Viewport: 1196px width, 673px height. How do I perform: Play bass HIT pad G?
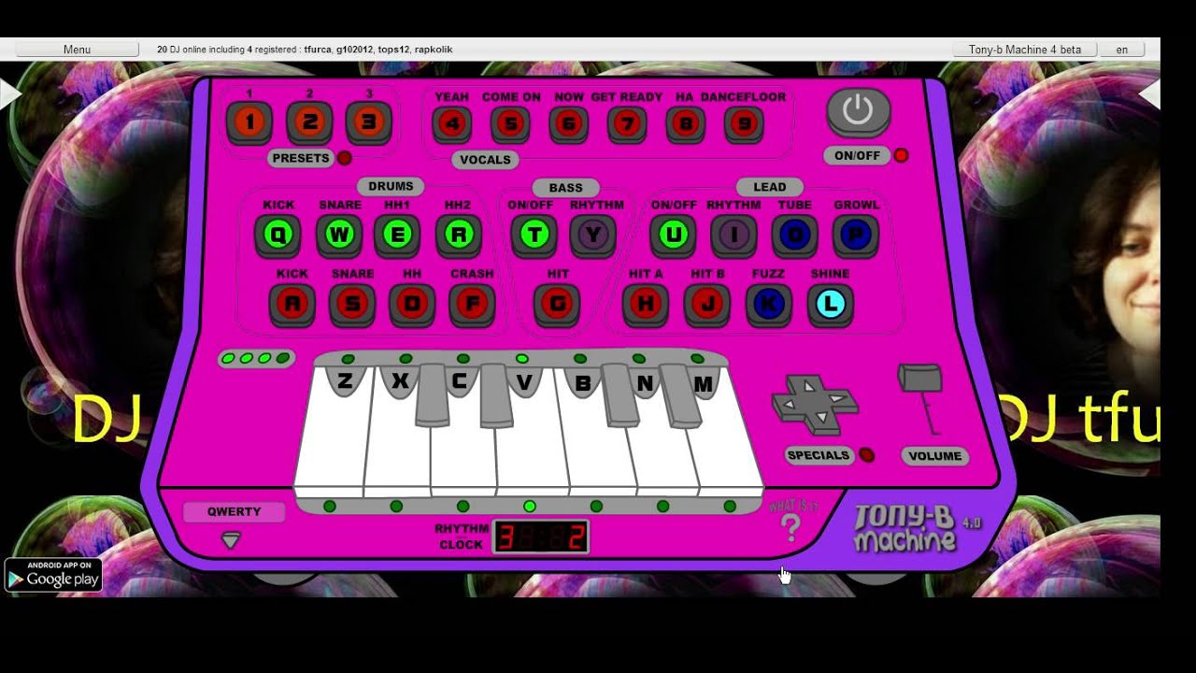click(x=558, y=305)
